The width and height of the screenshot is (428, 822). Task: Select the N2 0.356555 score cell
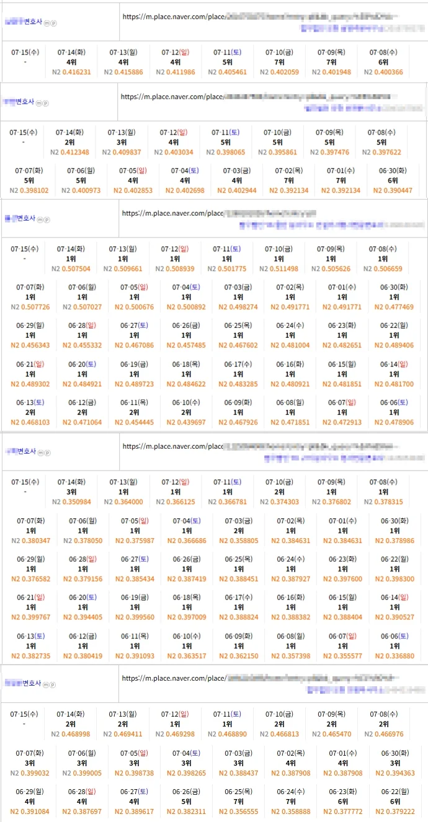point(238,810)
